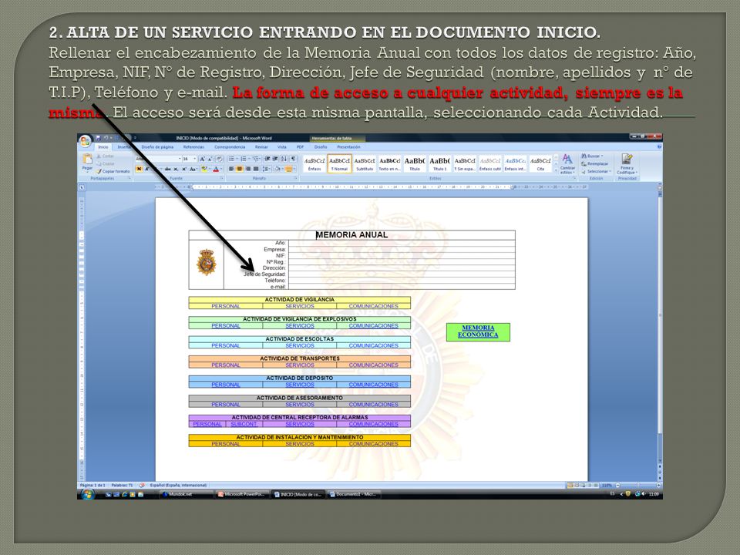Click the red font color A icon
740x555 pixels.
pos(216,169)
